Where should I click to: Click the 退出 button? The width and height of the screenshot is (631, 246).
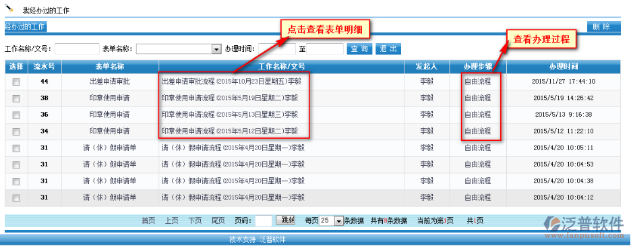pos(388,49)
